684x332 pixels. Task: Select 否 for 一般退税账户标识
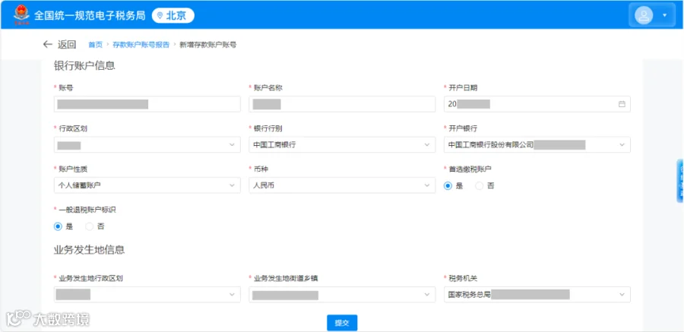90,226
